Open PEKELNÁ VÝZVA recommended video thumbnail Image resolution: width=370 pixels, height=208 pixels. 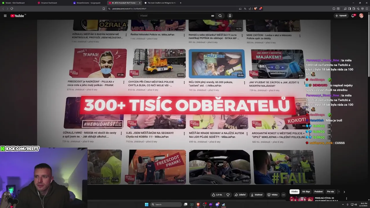click(301, 199)
